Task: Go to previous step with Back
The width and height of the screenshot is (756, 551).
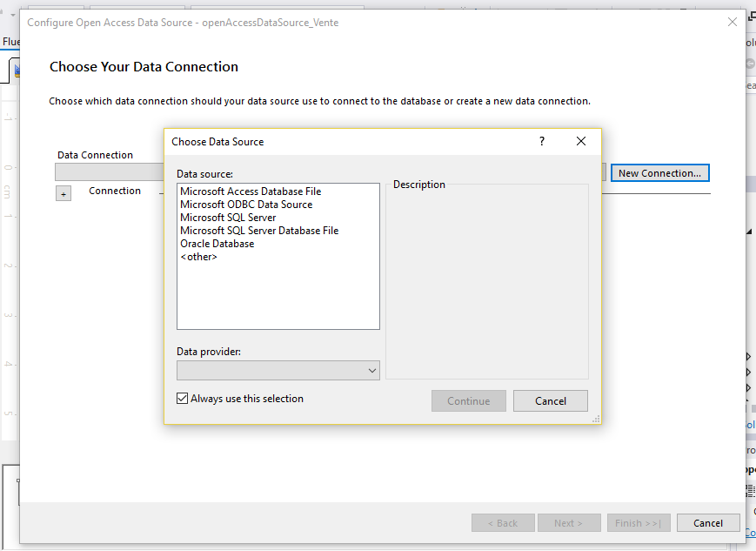Action: 503,523
